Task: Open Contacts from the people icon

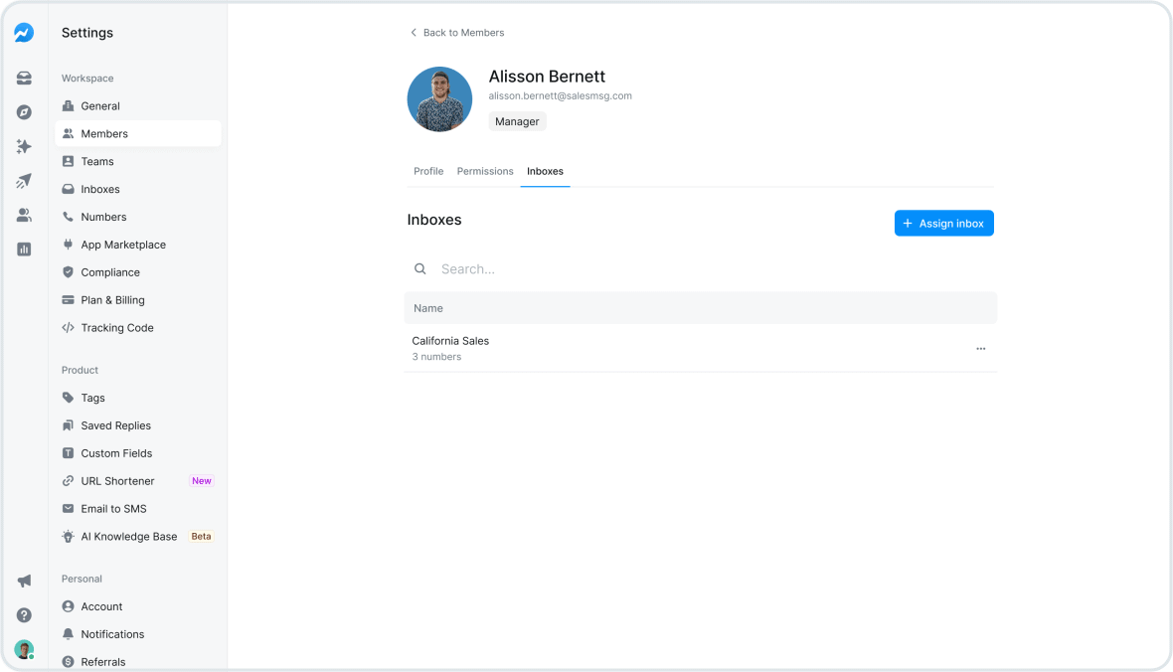Action: [x=24, y=214]
